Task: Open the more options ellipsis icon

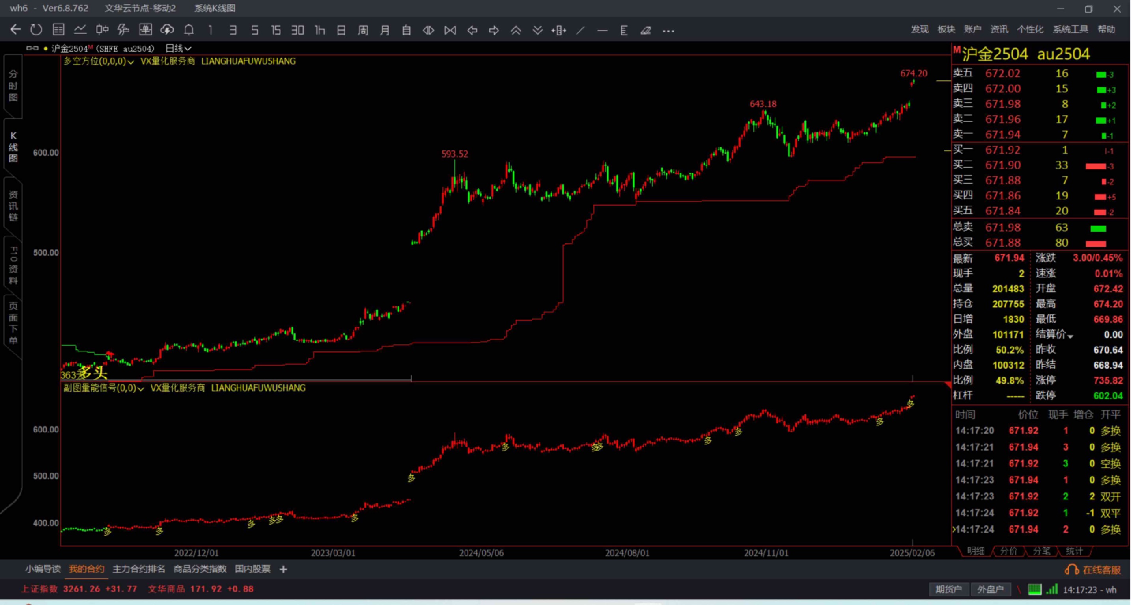Action: click(668, 30)
